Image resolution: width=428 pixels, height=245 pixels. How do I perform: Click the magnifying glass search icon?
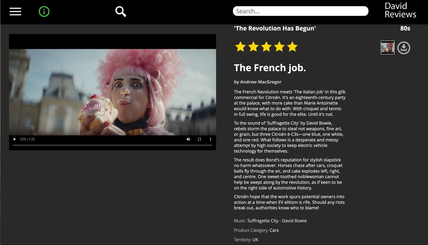121,11
